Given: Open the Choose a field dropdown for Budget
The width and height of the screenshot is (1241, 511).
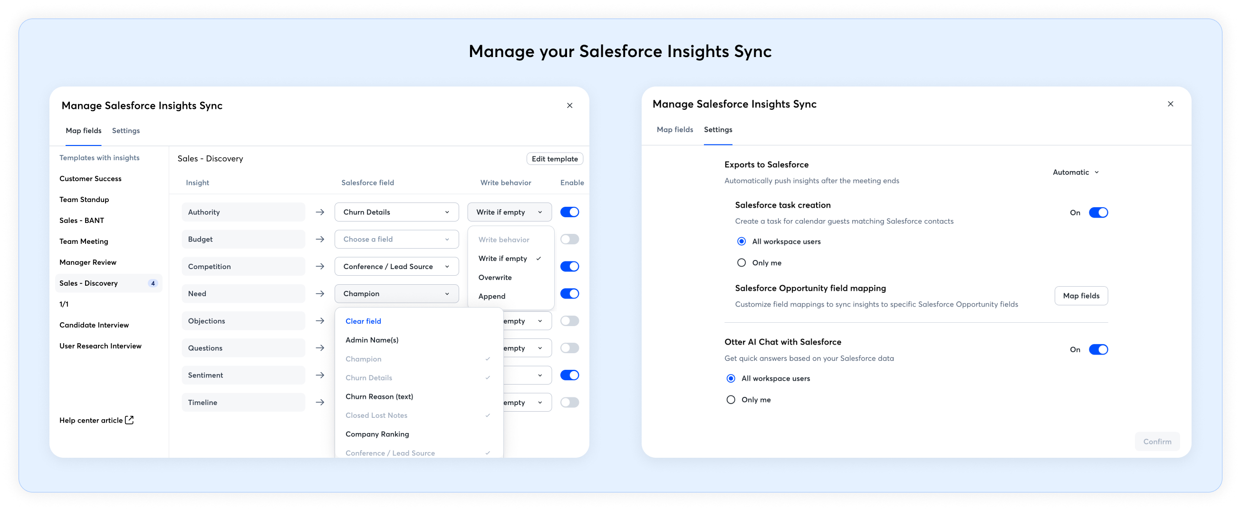Looking at the screenshot, I should (x=396, y=240).
